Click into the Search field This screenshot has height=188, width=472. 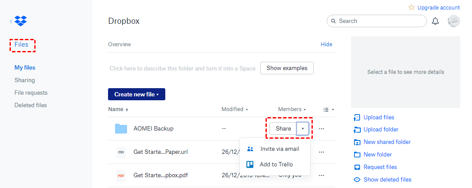(x=377, y=21)
